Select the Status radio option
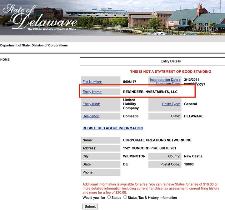Image resolution: width=225 pixels, height=210 pixels. click(109, 197)
